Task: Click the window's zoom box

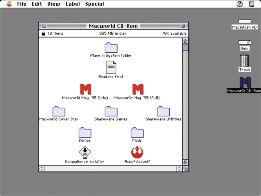Action: pyautogui.click(x=183, y=26)
